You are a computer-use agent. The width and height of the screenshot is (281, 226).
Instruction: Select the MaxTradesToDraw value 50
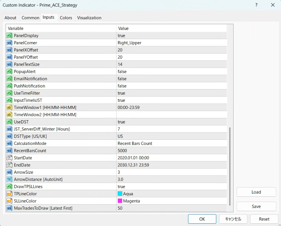[x=171, y=208]
